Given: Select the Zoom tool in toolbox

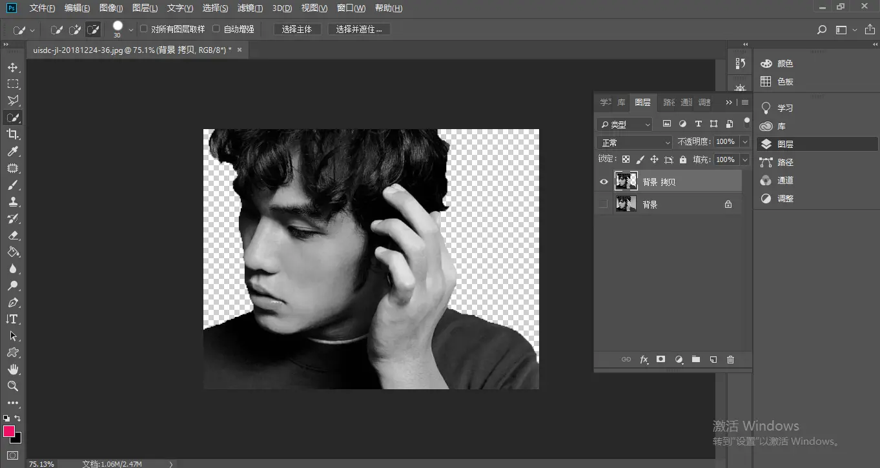Looking at the screenshot, I should pyautogui.click(x=13, y=386).
